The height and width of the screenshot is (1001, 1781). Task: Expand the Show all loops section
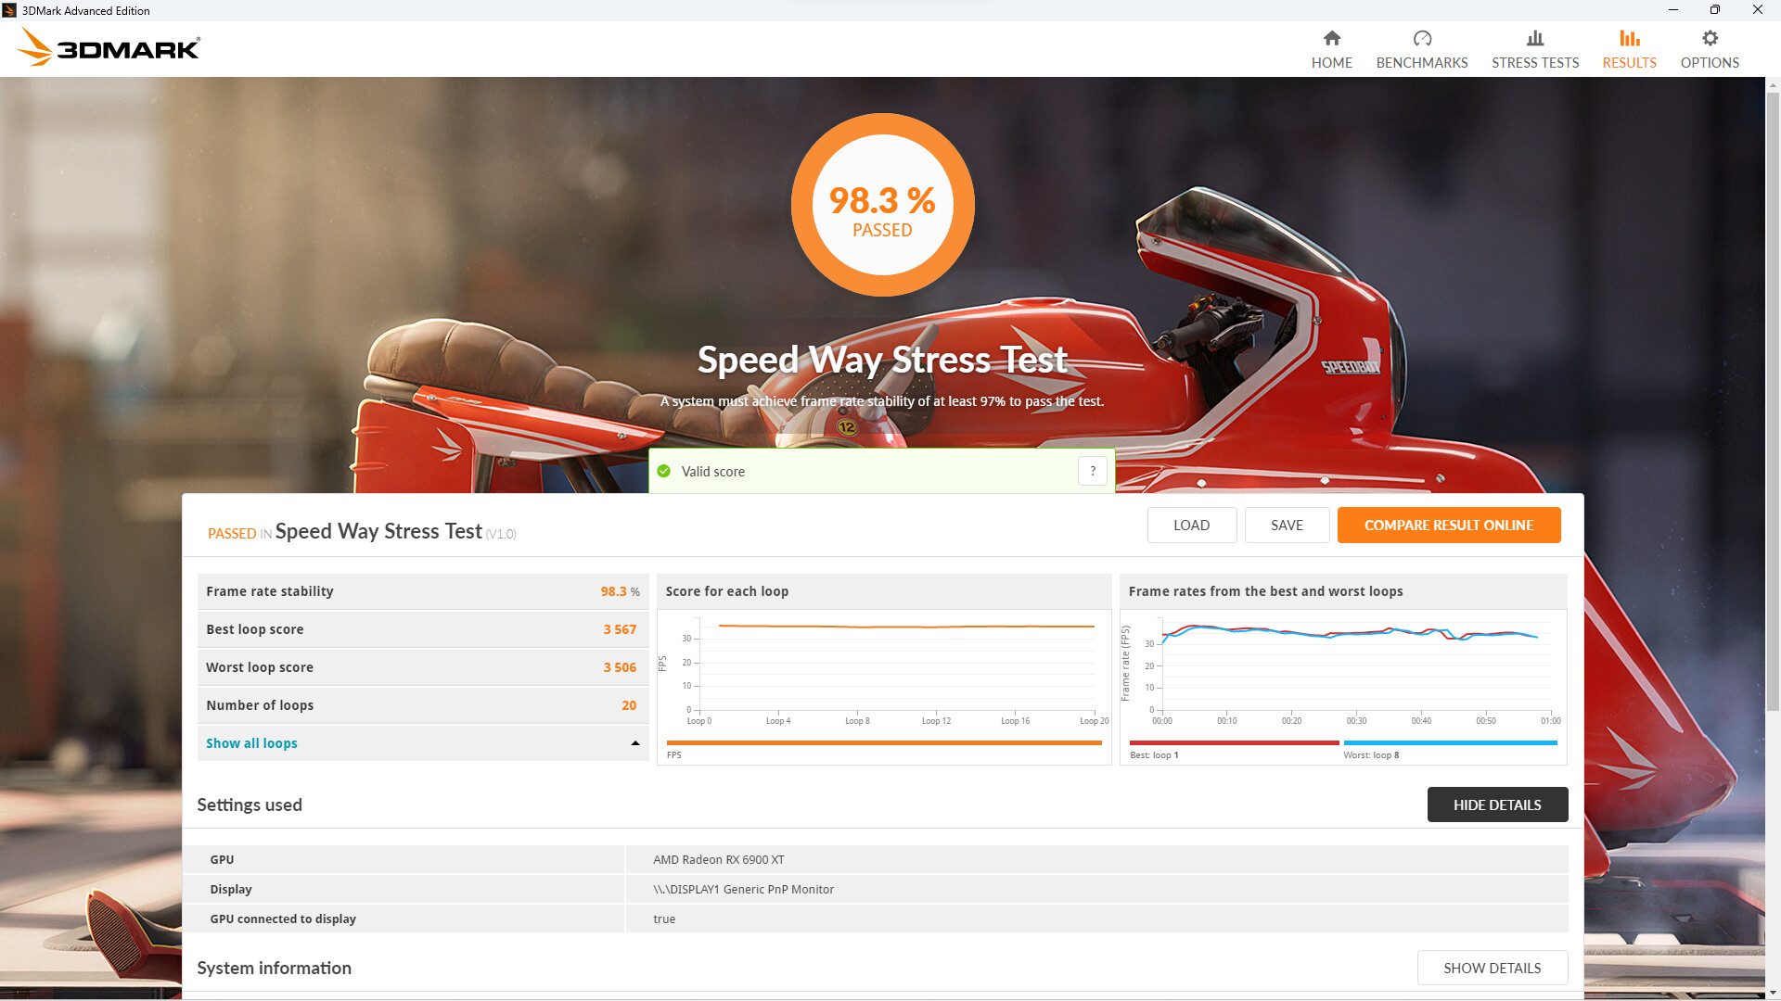(x=252, y=743)
